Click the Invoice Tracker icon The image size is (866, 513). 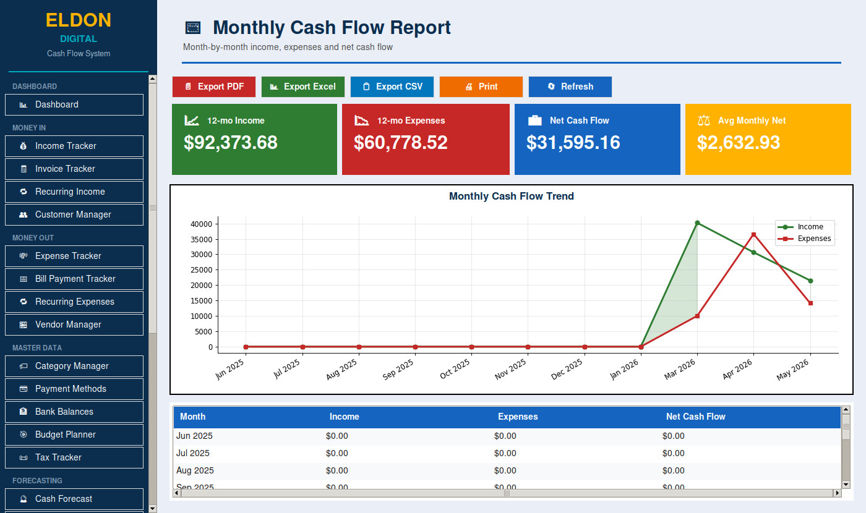24,169
